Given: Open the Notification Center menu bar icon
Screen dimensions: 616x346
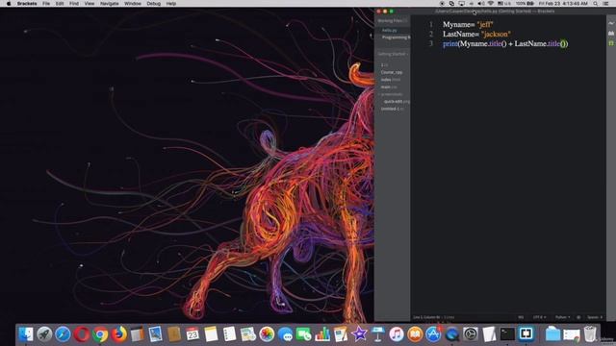Looking at the screenshot, I should pos(606,4).
